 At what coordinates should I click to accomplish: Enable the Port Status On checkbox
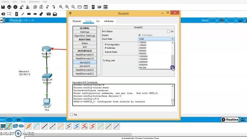168,31
